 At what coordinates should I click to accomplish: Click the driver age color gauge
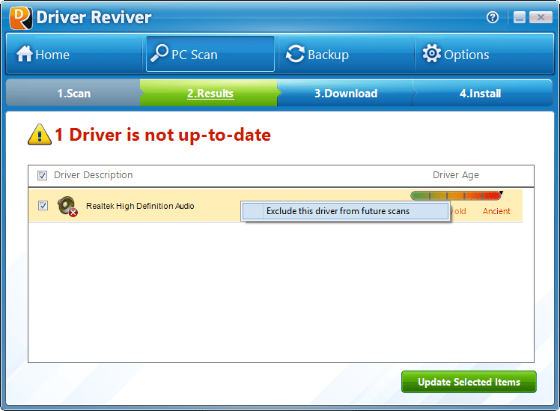(456, 195)
